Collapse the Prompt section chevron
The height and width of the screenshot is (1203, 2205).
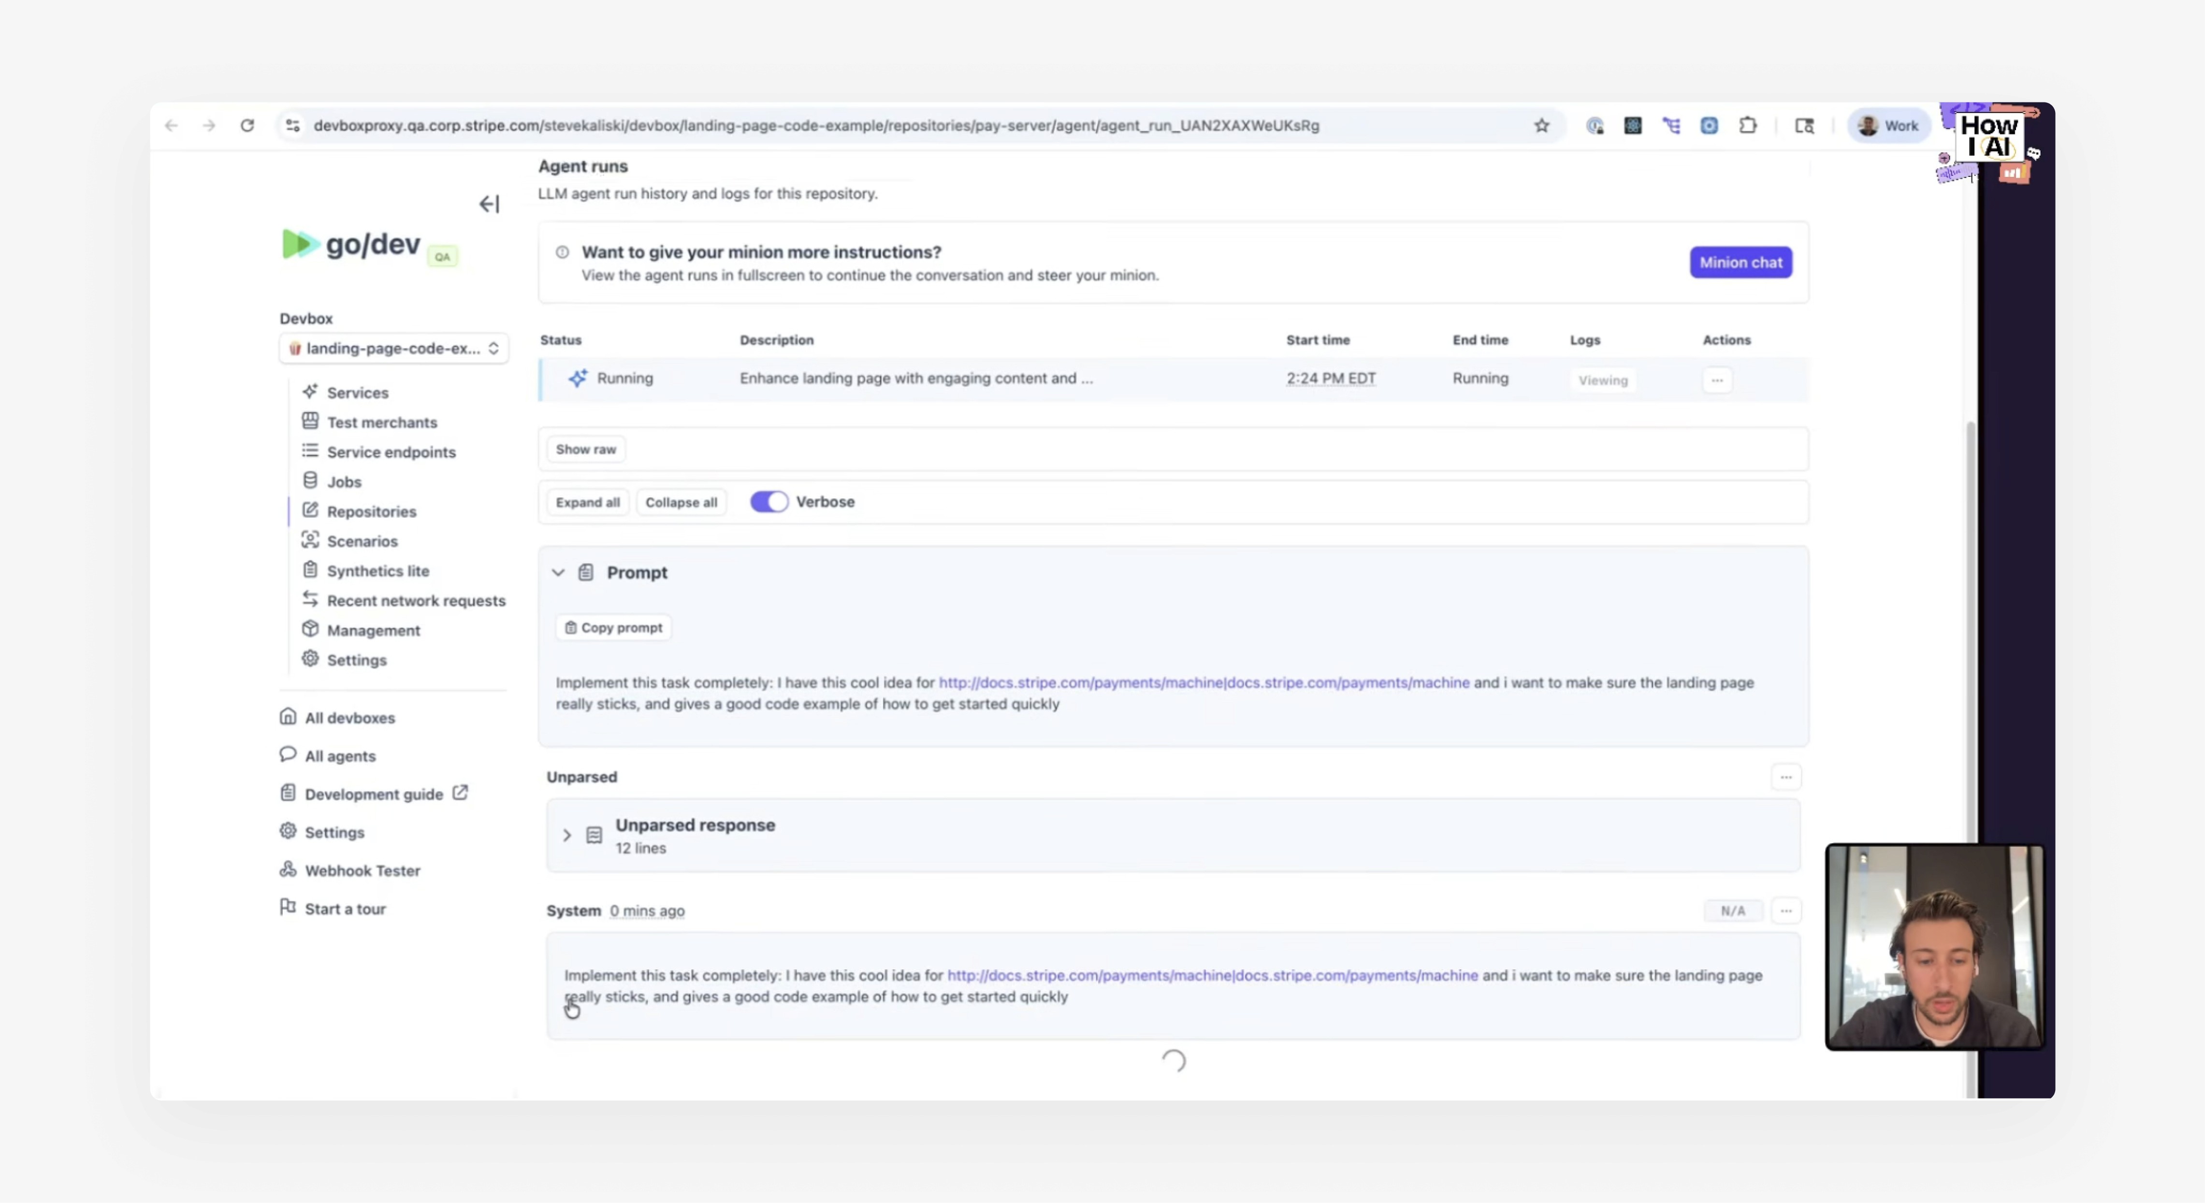click(x=558, y=573)
